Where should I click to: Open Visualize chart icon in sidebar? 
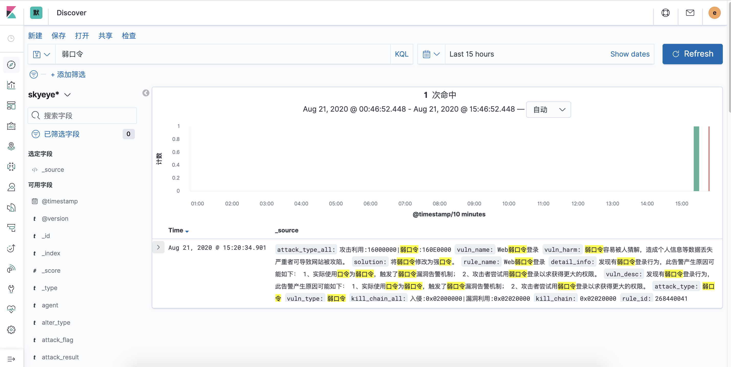11,85
